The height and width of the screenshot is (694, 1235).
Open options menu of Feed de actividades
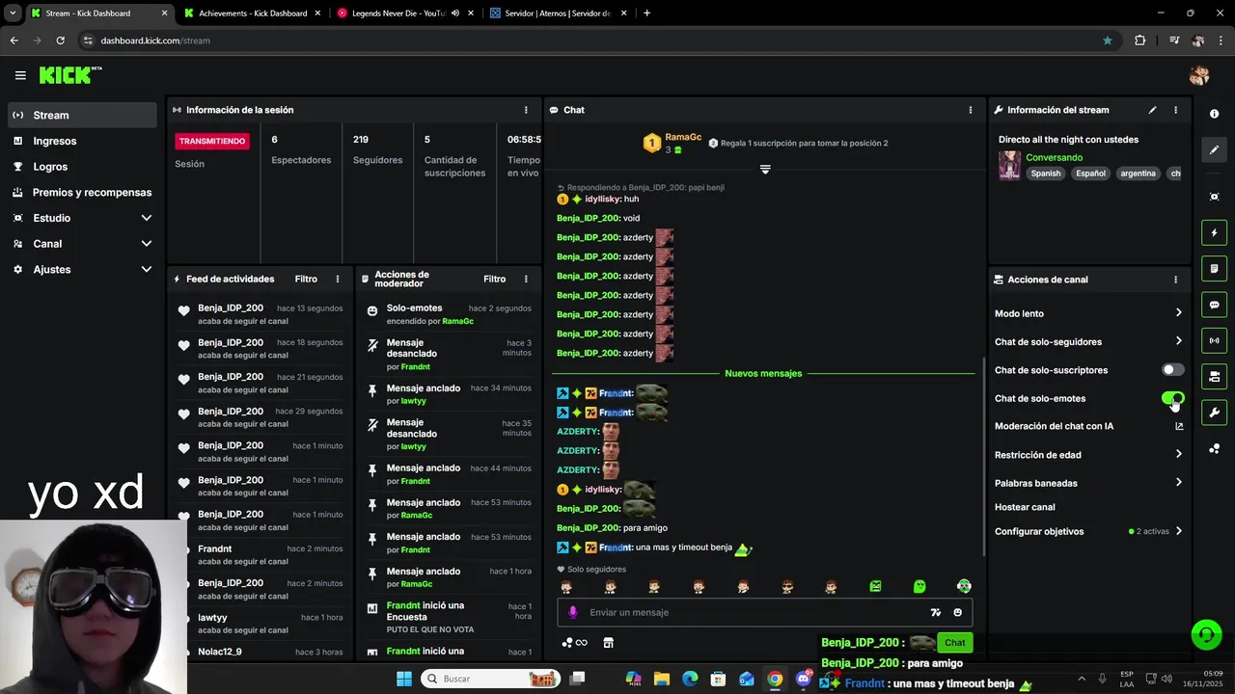click(x=338, y=279)
